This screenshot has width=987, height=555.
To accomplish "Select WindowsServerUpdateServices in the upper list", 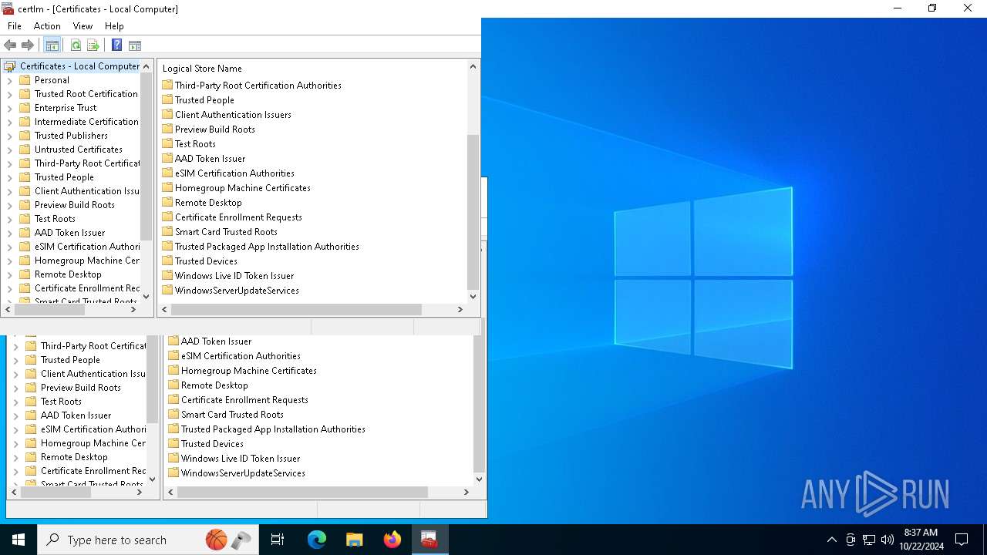I will click(x=237, y=291).
